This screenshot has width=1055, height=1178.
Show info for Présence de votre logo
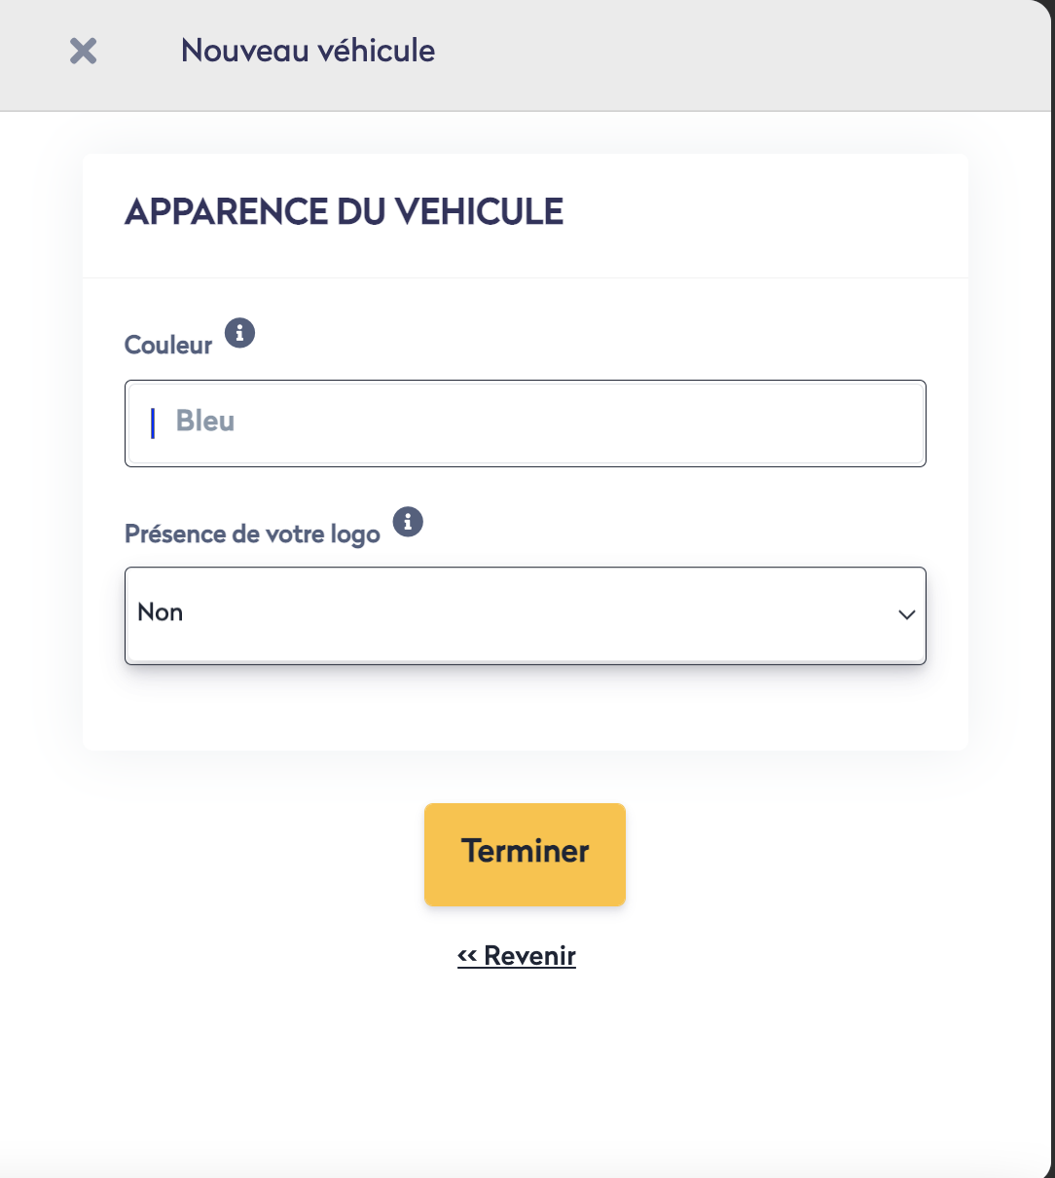coord(408,522)
